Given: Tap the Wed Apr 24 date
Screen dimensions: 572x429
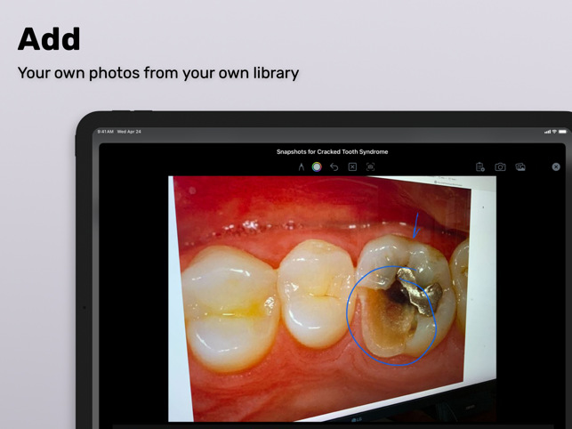Looking at the screenshot, I should pyautogui.click(x=130, y=132).
